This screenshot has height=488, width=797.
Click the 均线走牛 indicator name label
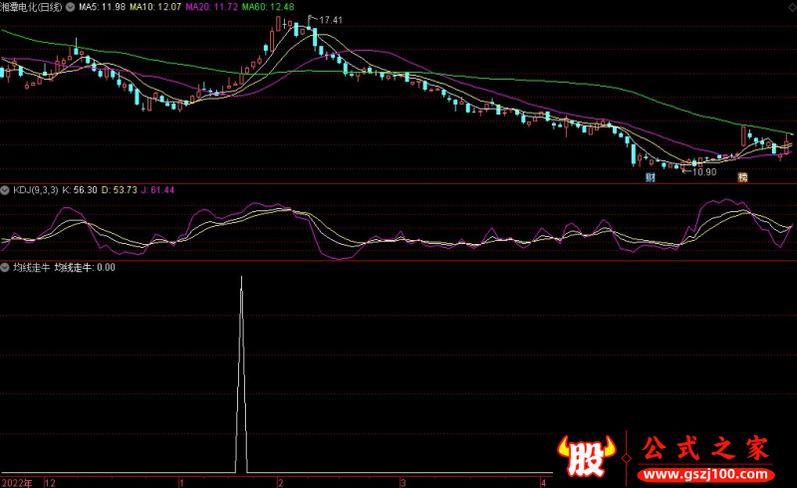30,267
